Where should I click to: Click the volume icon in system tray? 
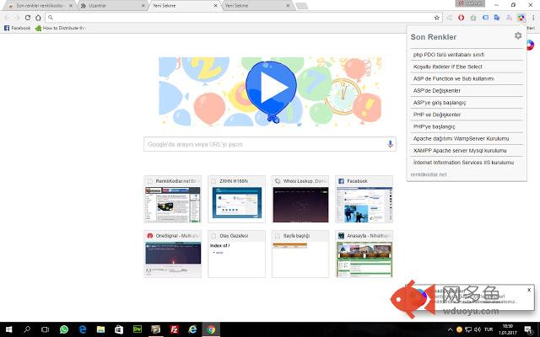[x=478, y=329]
